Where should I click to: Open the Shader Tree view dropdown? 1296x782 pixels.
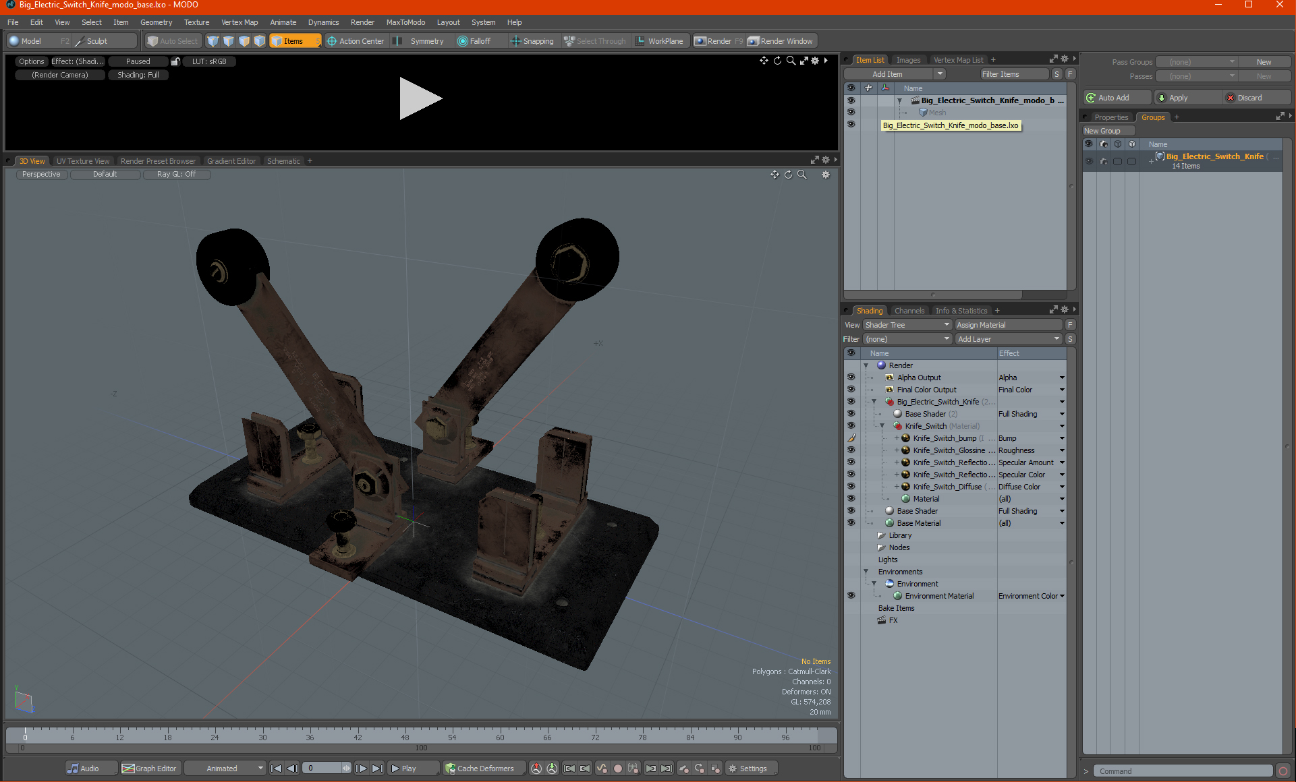[907, 325]
